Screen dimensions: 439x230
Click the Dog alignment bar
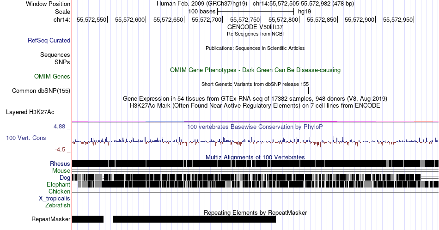(x=246, y=177)
